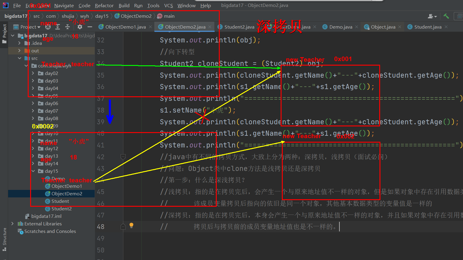The image size is (463, 260).
Task: Close the Object.java tab
Action: pos(400,27)
